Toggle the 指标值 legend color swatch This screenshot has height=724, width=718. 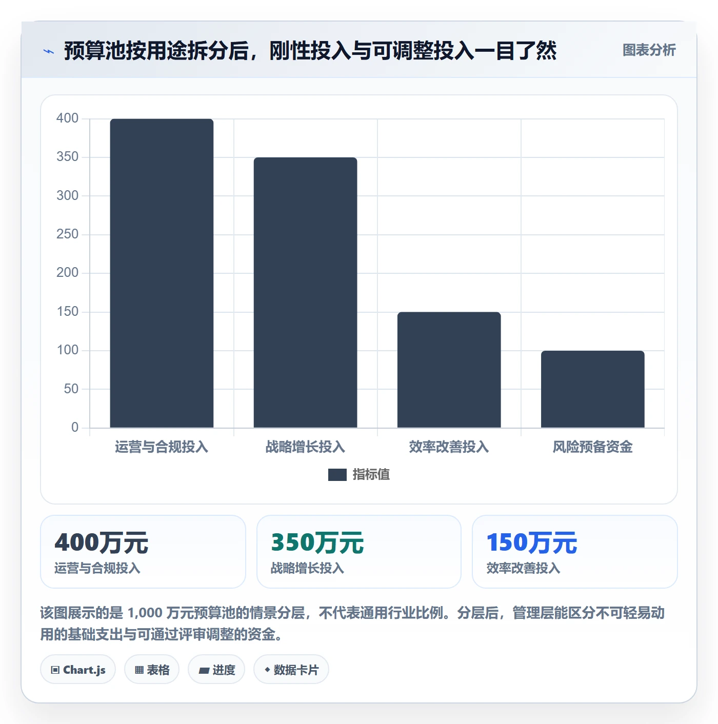point(337,475)
